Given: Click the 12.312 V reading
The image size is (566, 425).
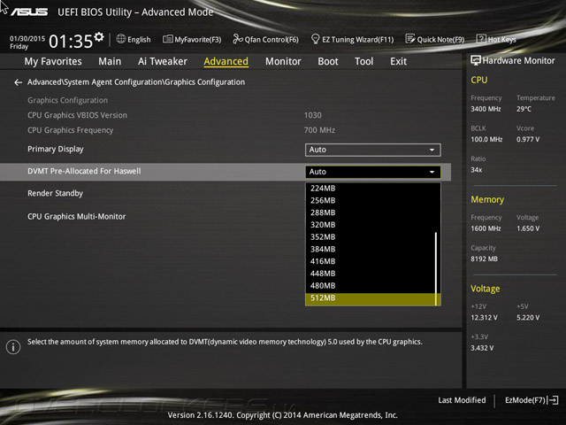Looking at the screenshot, I should click(484, 317).
